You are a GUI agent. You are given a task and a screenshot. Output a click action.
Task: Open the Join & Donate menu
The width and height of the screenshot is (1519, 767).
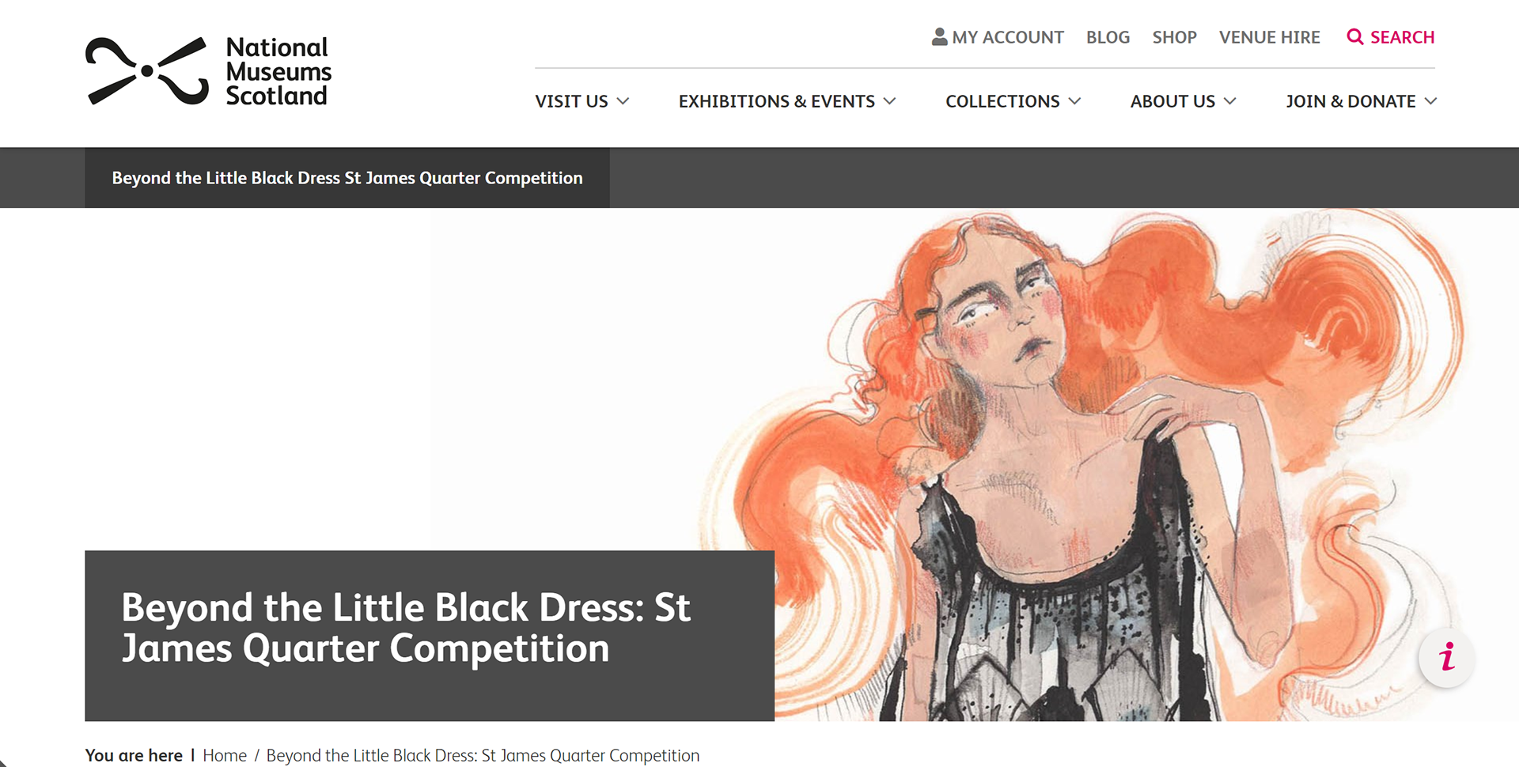[1350, 101]
